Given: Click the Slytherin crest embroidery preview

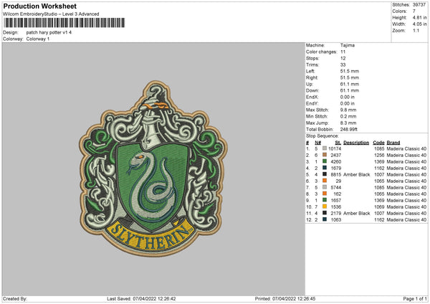Looking at the screenshot, I should point(153,168).
